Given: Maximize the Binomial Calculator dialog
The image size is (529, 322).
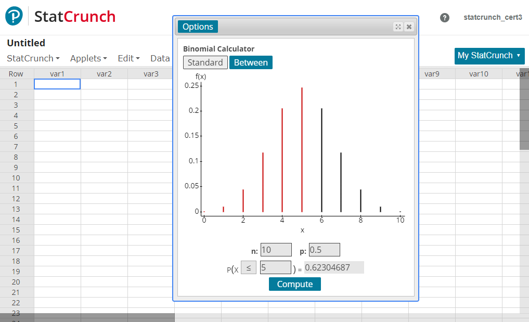Looking at the screenshot, I should pyautogui.click(x=398, y=27).
